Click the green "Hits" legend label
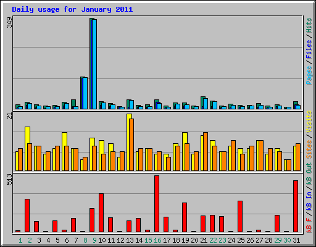 coord(309,25)
